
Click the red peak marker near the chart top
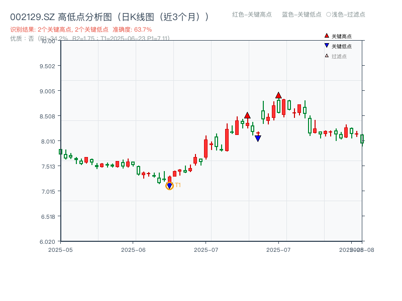[278, 94]
